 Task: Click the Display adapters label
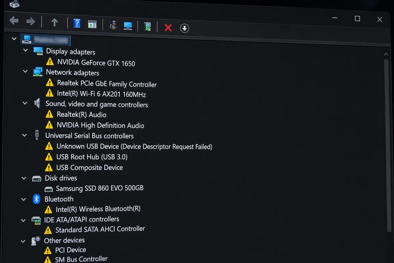tap(70, 52)
